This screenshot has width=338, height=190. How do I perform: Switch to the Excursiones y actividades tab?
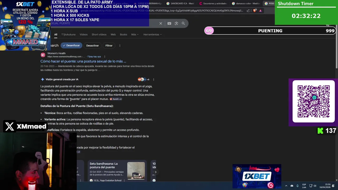pos(213,3)
